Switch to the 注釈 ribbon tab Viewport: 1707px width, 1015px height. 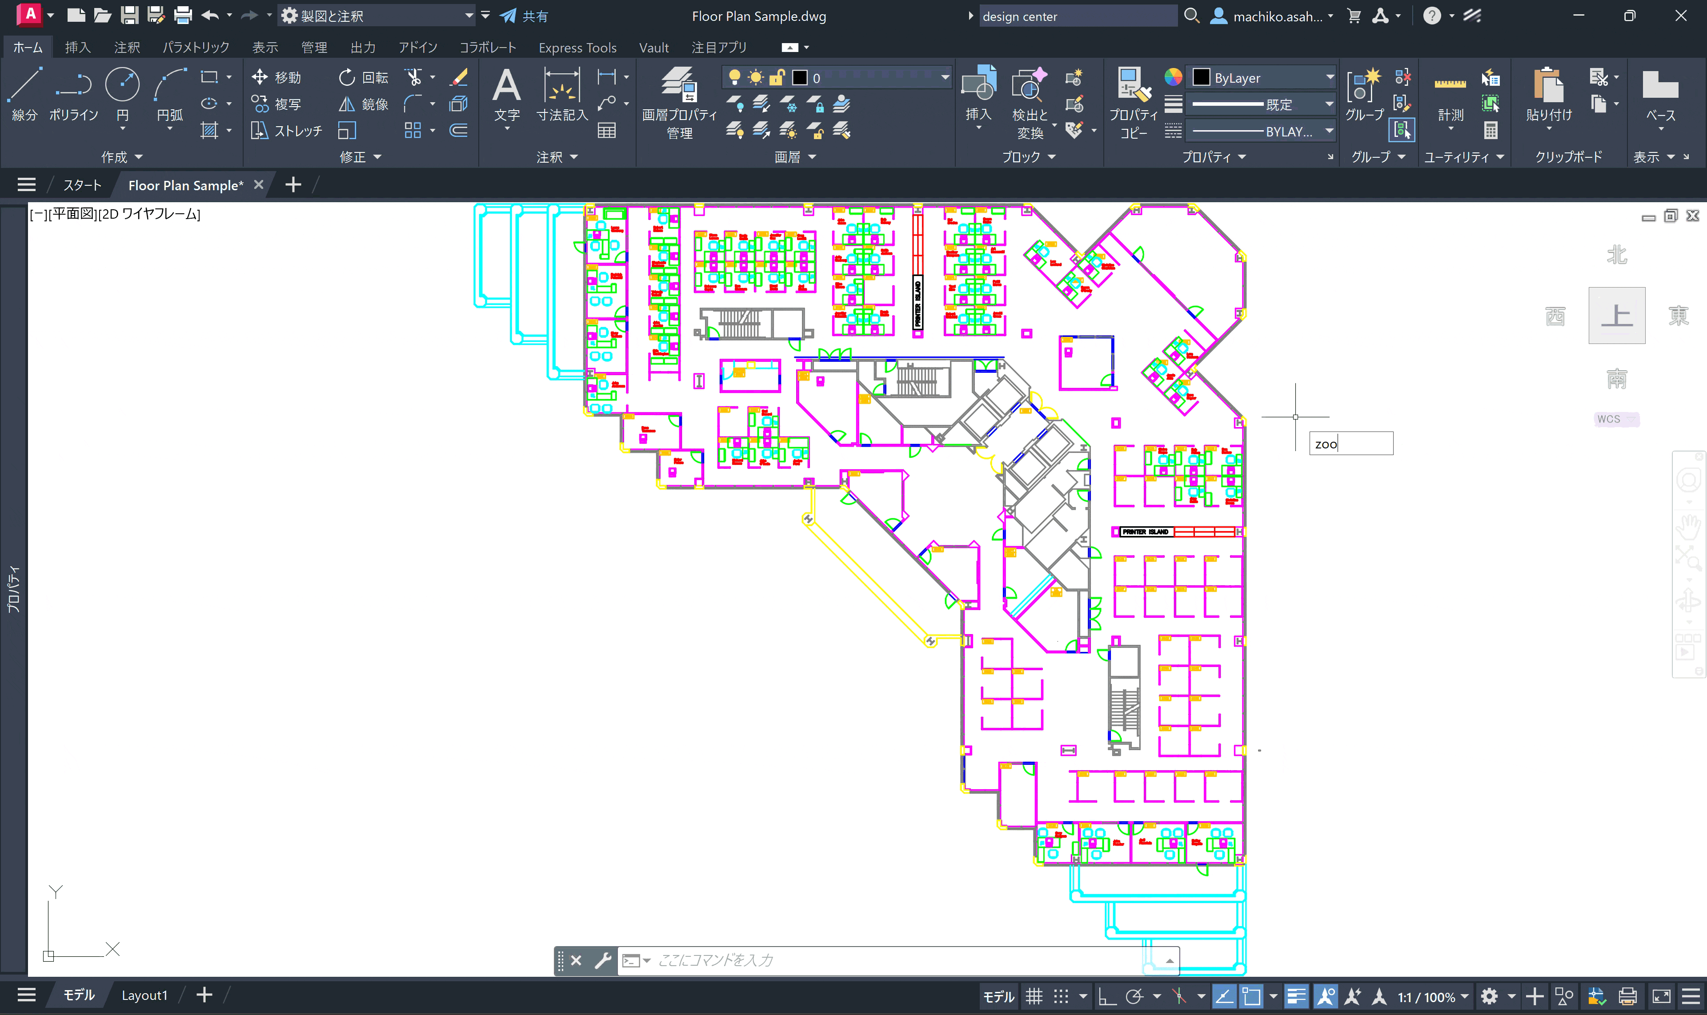click(x=127, y=47)
